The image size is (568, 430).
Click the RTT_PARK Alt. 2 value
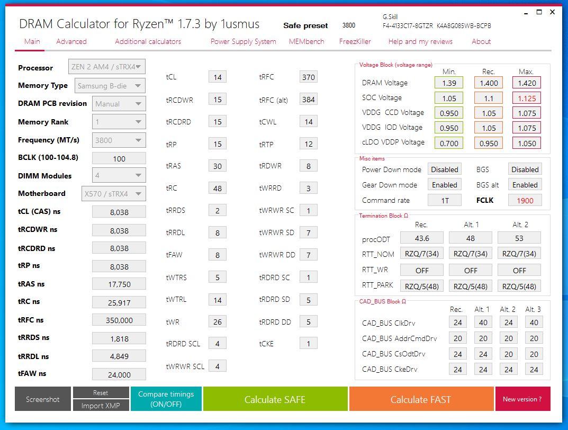pos(519,286)
